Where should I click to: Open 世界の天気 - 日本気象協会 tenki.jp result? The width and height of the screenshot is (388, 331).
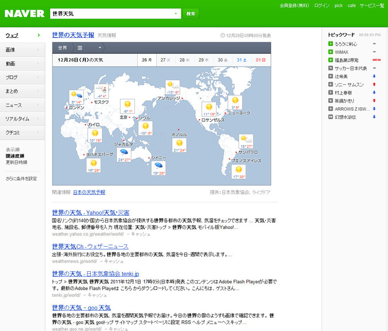(x=96, y=273)
